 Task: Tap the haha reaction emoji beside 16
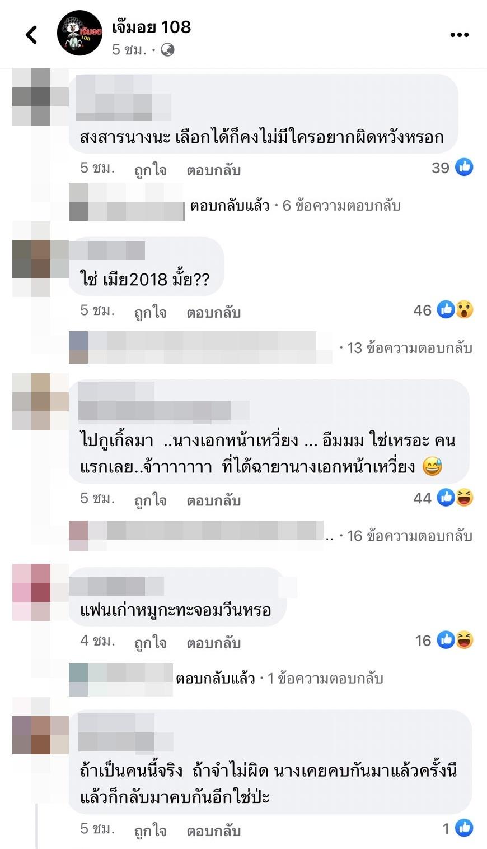pyautogui.click(x=465, y=639)
